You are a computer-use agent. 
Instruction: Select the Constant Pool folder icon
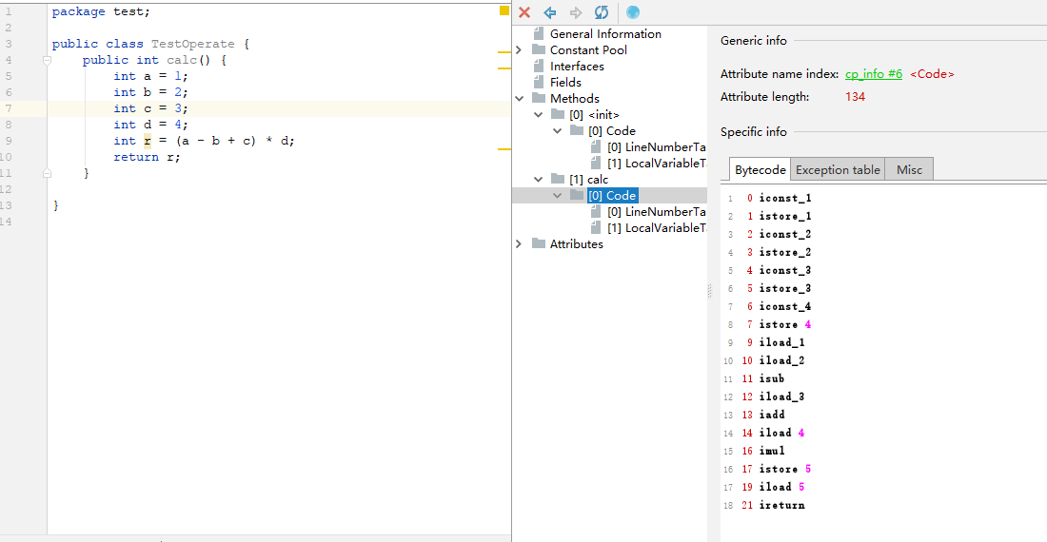(538, 49)
